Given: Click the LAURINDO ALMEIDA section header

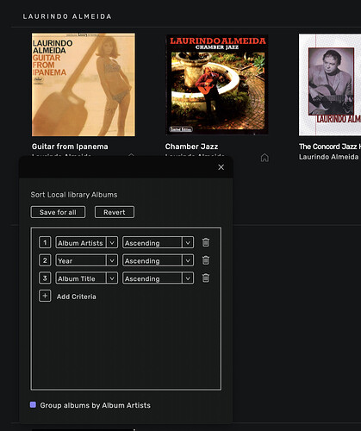Looking at the screenshot, I should (67, 16).
